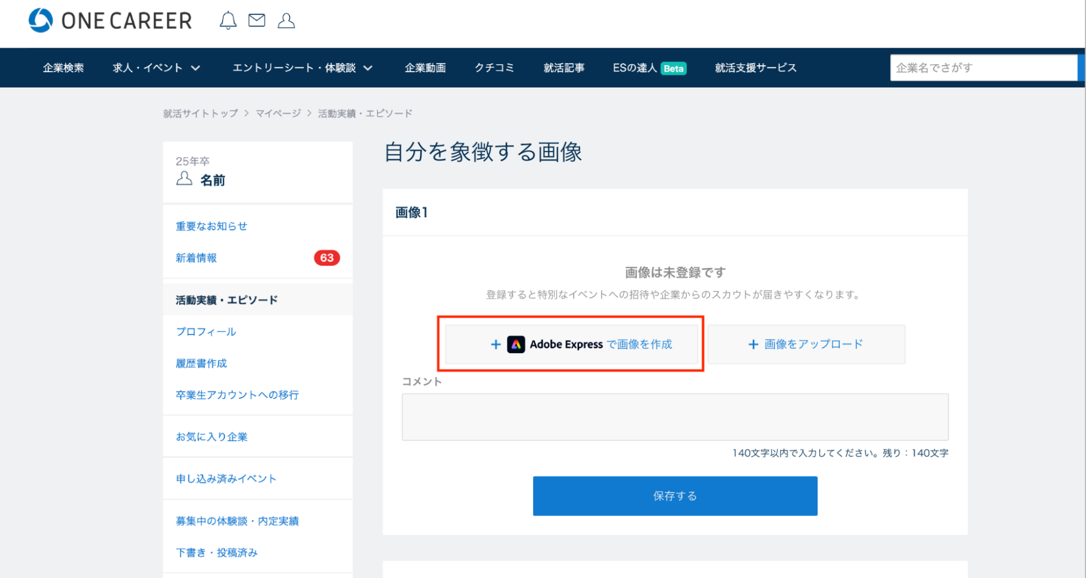Screen dimensions: 1086x578
Task: Select 企業動画 in the navigation bar
Action: pos(425,68)
